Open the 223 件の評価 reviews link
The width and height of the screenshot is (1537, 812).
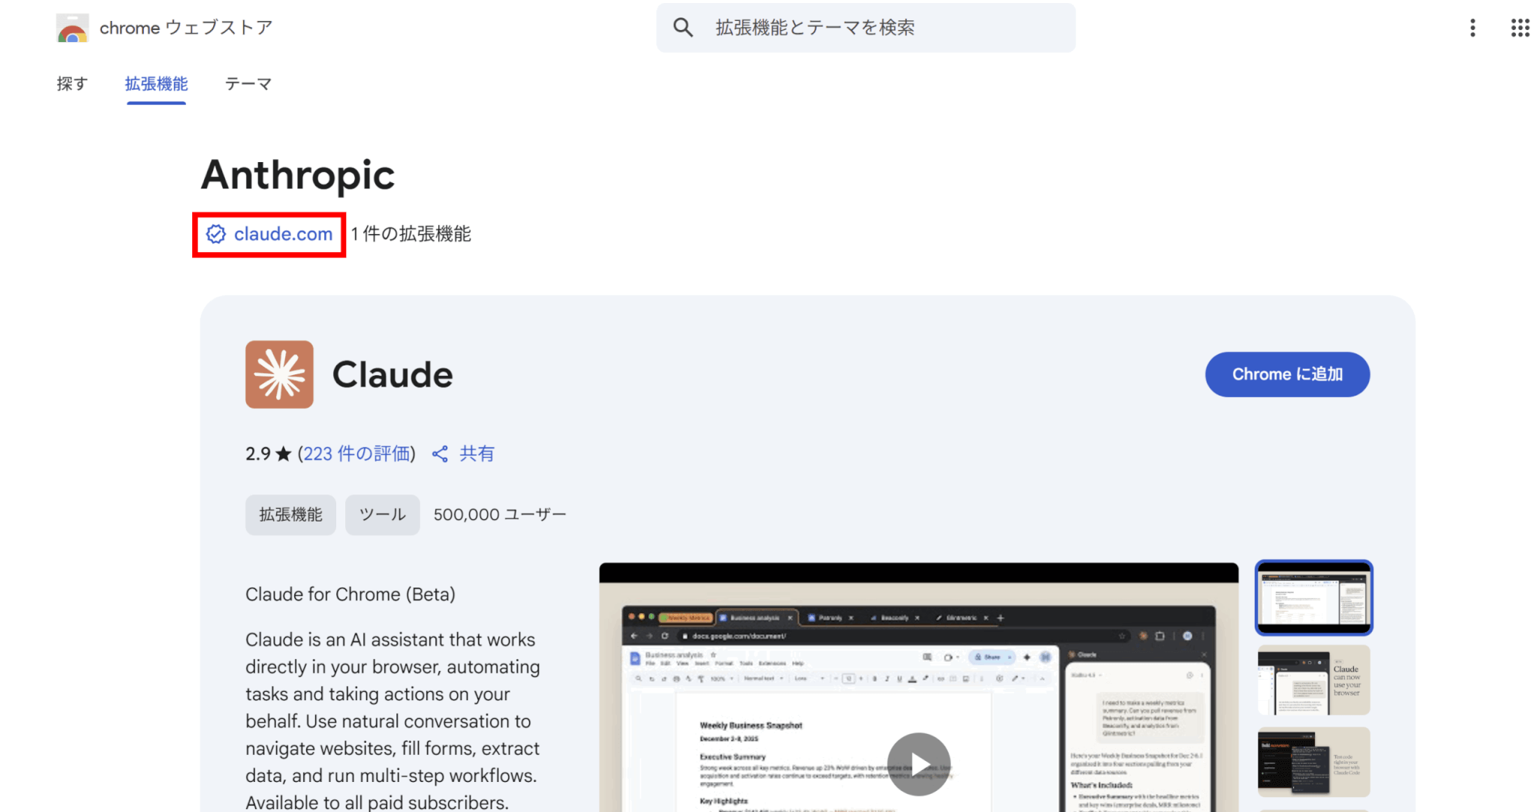tap(356, 454)
